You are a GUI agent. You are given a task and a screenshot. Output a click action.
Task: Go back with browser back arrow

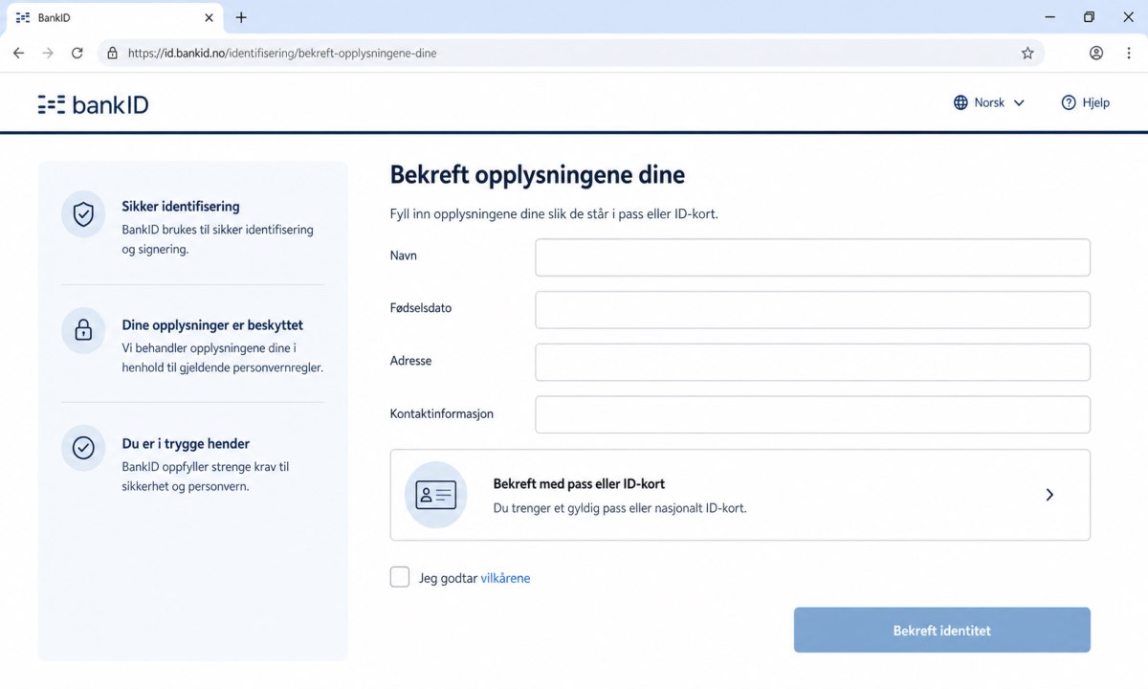pyautogui.click(x=18, y=53)
